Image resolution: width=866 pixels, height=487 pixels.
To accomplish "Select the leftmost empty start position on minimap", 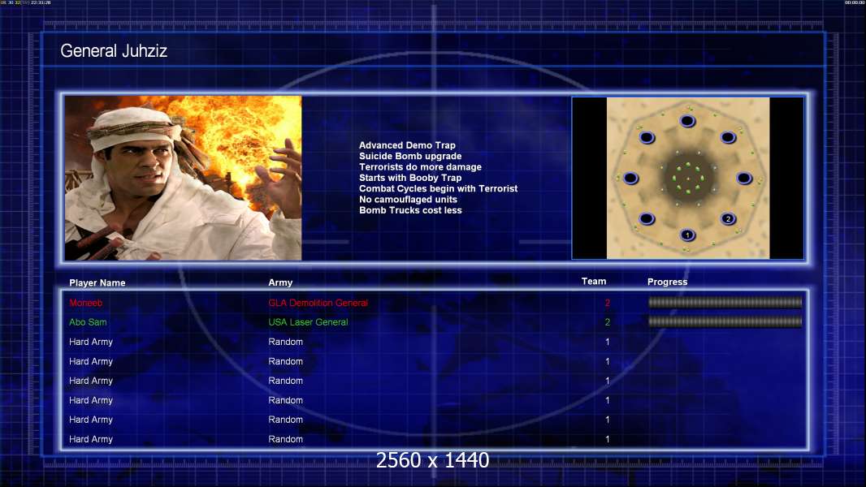I will 630,179.
